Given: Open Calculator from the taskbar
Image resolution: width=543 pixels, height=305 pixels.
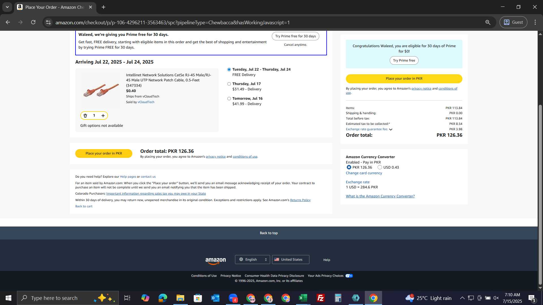Looking at the screenshot, I should (x=338, y=298).
